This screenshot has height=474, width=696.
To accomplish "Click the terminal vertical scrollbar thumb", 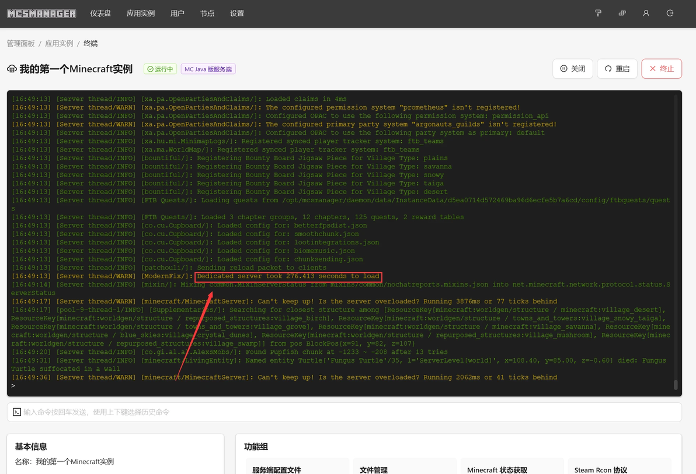I will point(676,384).
